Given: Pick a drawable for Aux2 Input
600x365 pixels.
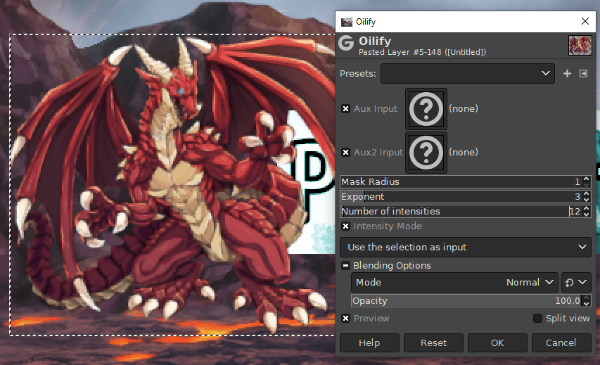Looking at the screenshot, I should (x=426, y=153).
